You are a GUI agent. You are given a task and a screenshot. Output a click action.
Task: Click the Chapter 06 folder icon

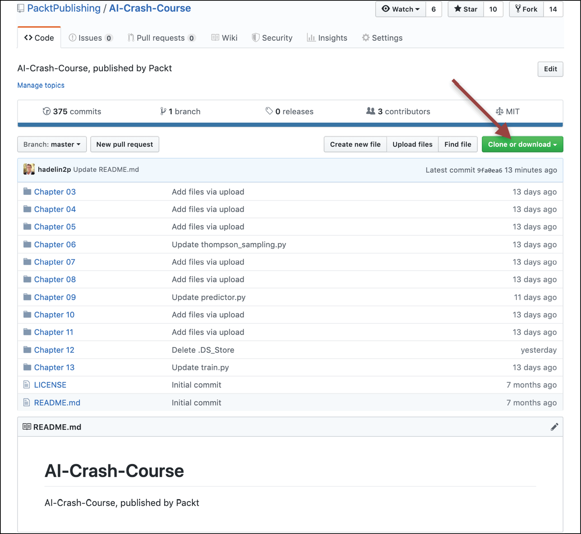click(x=28, y=244)
